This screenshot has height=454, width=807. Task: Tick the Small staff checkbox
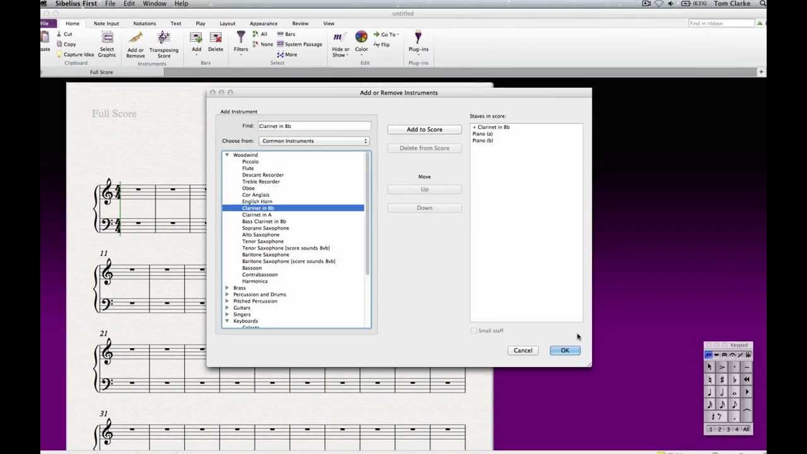pos(473,330)
